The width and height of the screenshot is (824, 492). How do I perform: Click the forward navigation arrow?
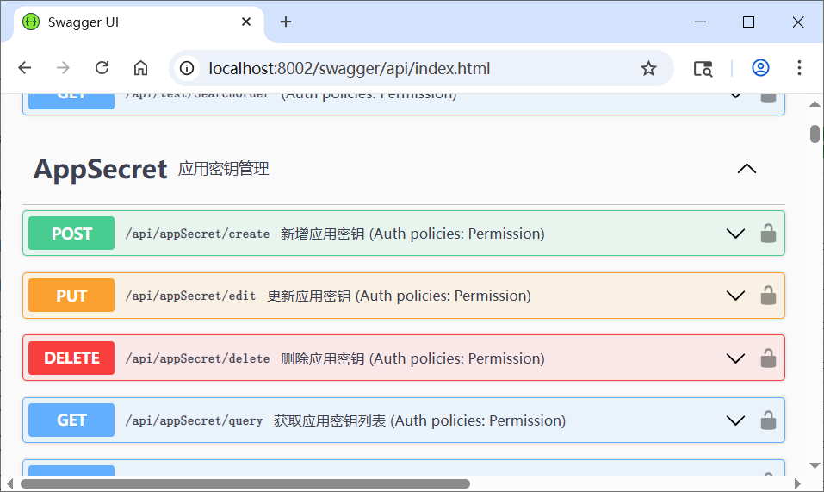pos(63,68)
